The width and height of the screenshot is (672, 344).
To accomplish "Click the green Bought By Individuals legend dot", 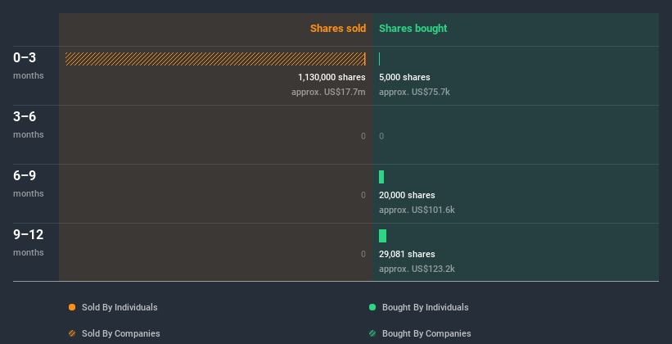I will pos(372,307).
